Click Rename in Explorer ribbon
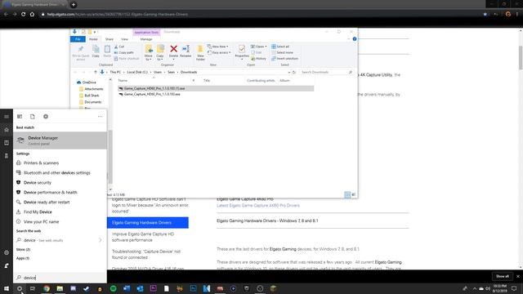 pyautogui.click(x=186, y=51)
